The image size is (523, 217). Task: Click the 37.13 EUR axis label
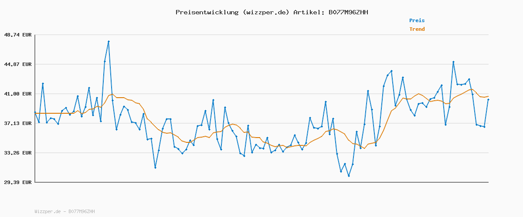point(18,123)
